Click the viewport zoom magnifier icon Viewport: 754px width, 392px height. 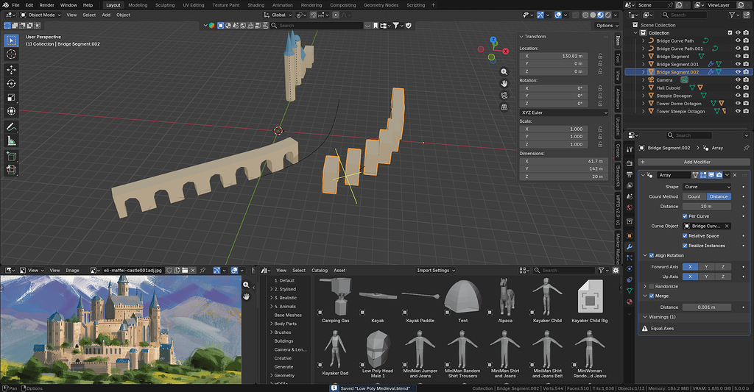[x=504, y=72]
